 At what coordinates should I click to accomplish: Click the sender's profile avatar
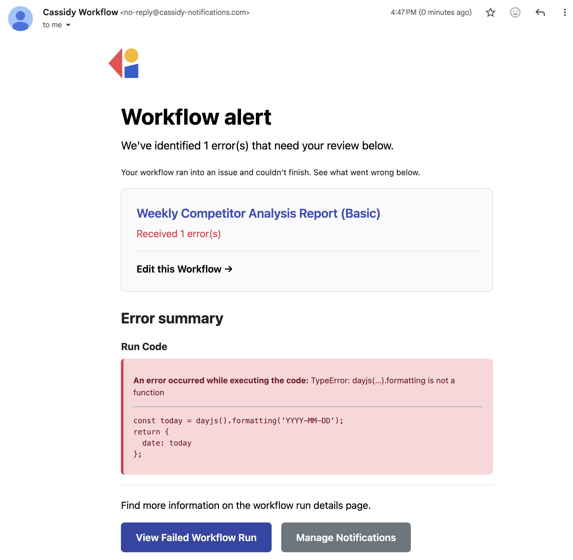(20, 19)
